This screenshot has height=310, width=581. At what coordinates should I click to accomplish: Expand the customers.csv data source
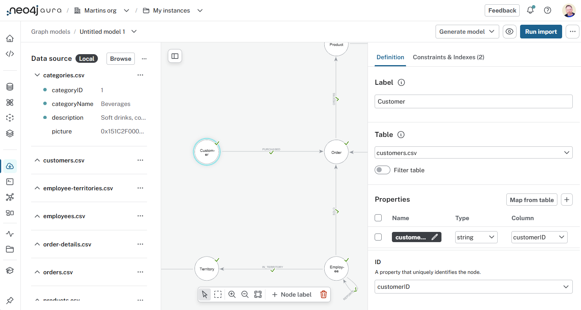point(37,160)
